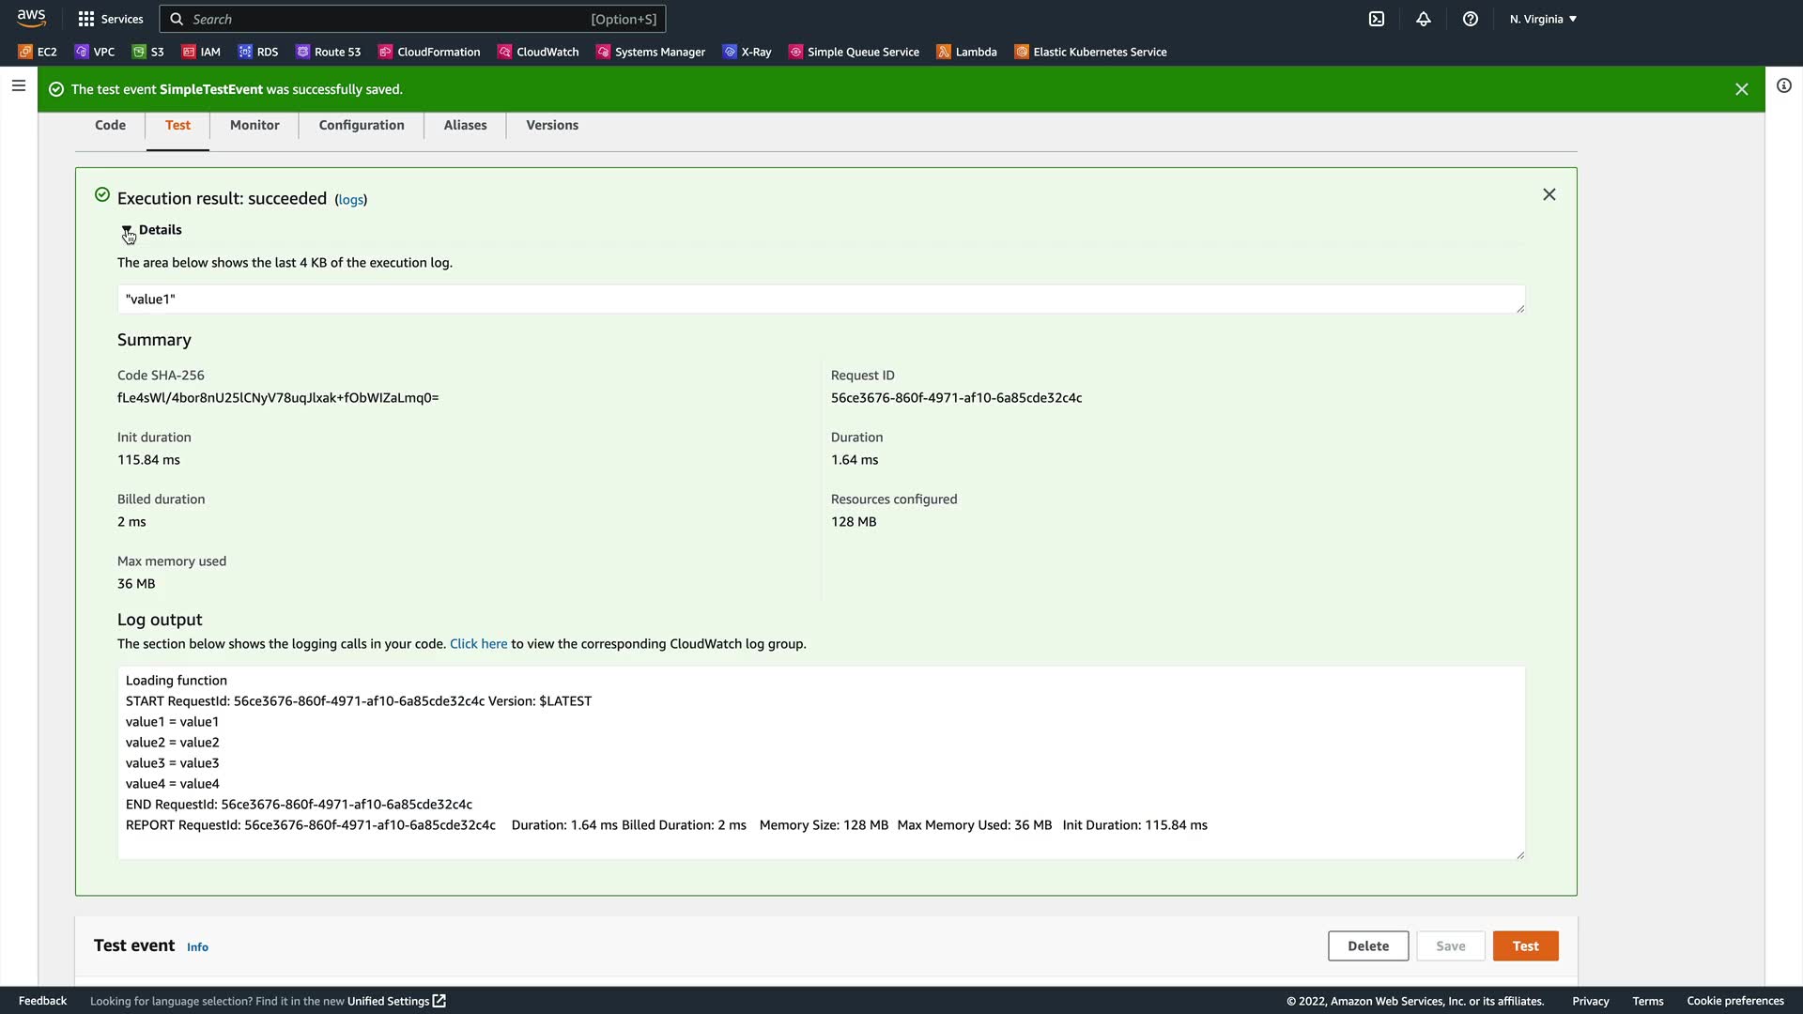The height and width of the screenshot is (1014, 1803).
Task: Open the CloudWatch bookmark shortcut
Action: tap(538, 52)
